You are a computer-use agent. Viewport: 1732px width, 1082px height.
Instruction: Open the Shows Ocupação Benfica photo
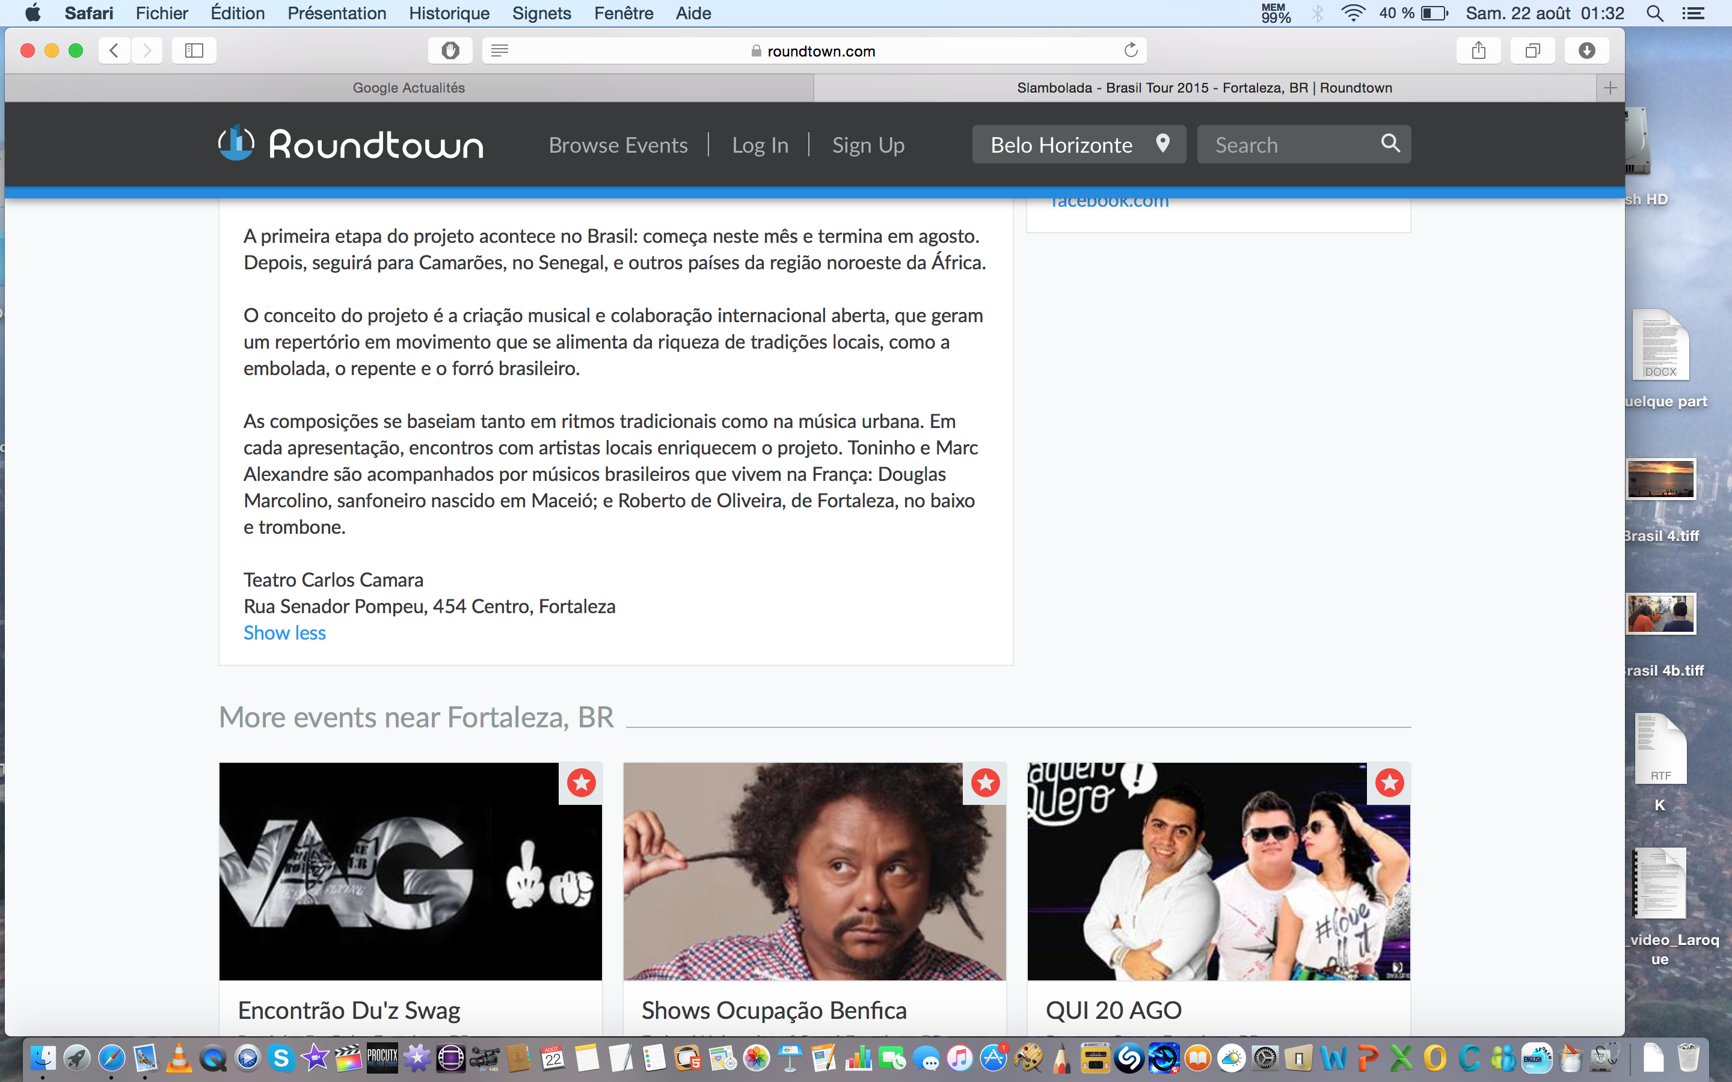click(814, 872)
